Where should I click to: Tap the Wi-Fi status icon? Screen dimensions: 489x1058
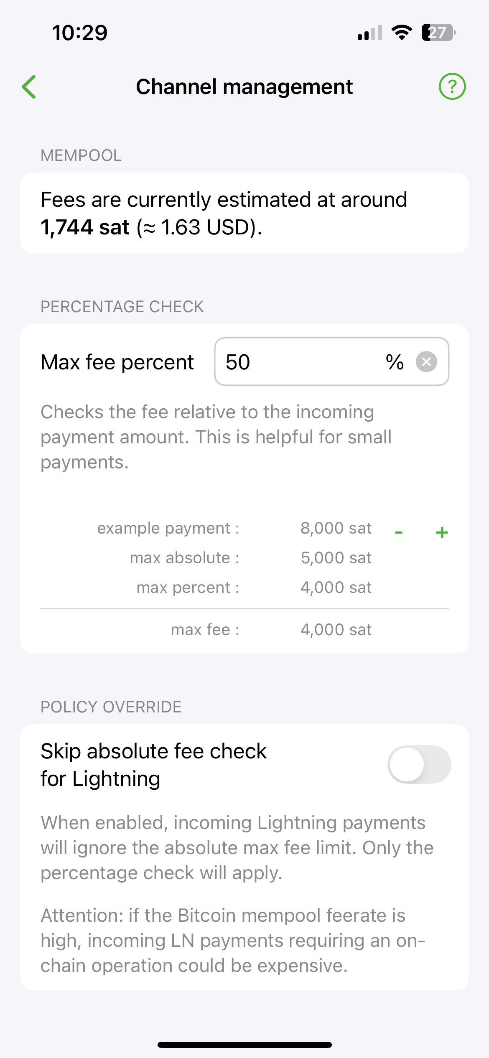[x=402, y=33]
